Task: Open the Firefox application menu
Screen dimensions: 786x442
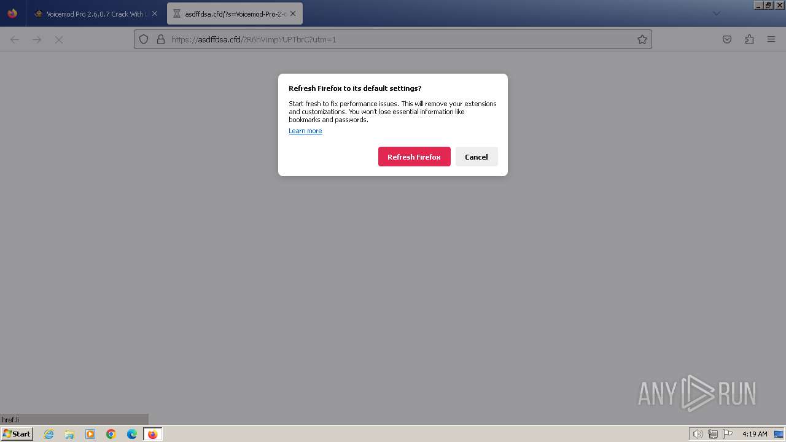Action: coord(771,39)
